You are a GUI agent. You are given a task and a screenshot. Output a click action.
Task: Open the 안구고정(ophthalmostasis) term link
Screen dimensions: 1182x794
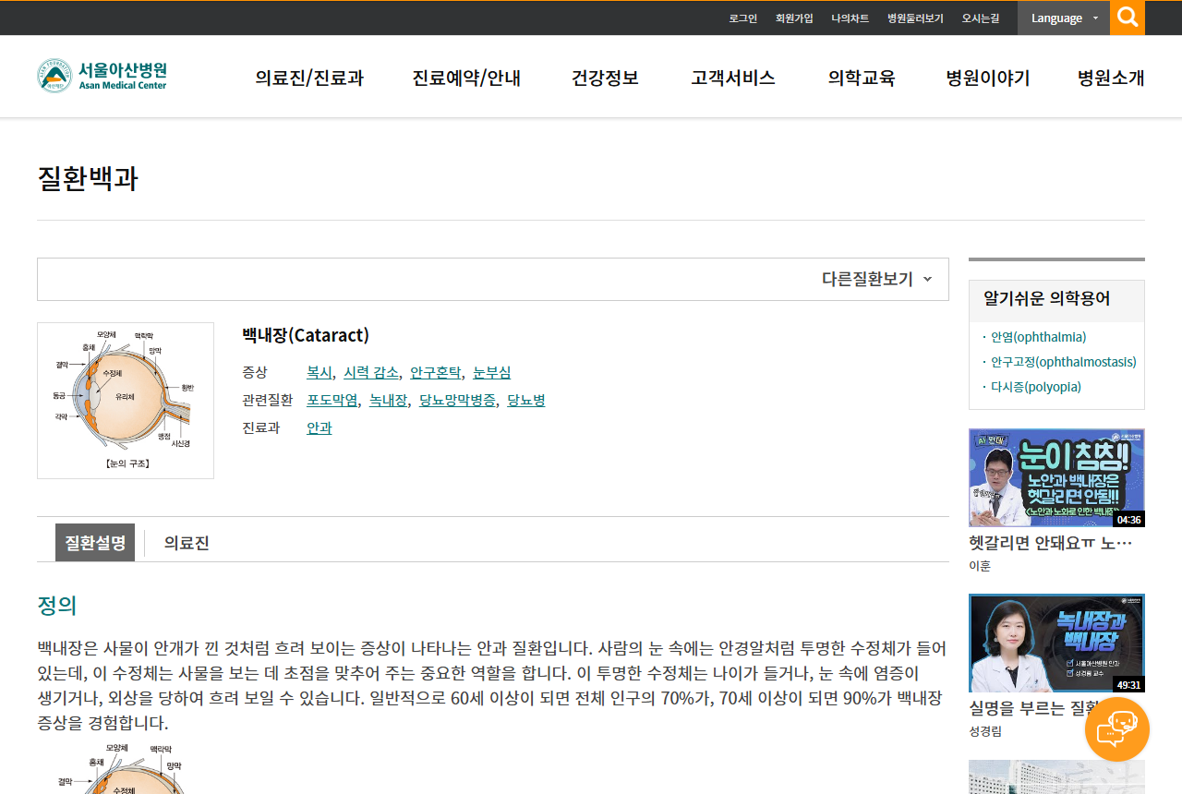[1064, 362]
